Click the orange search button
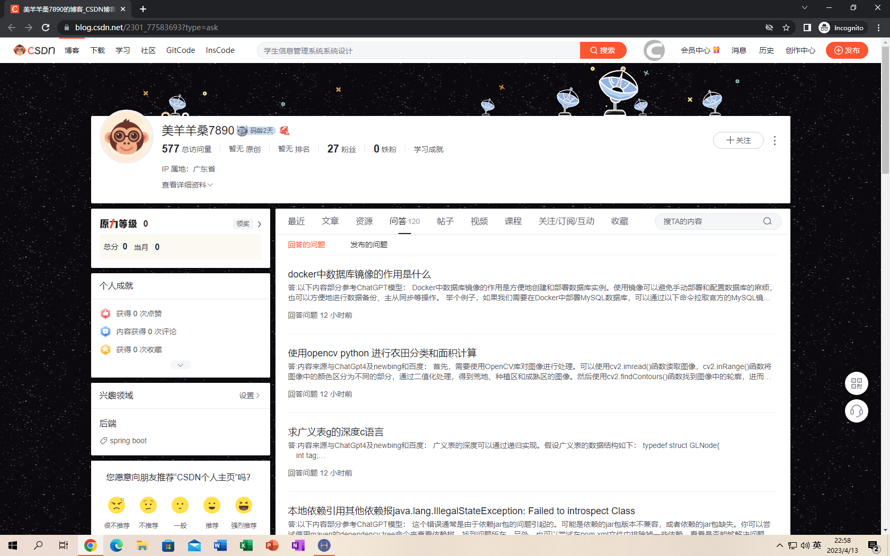Screen dimensions: 890x556 (x=603, y=50)
